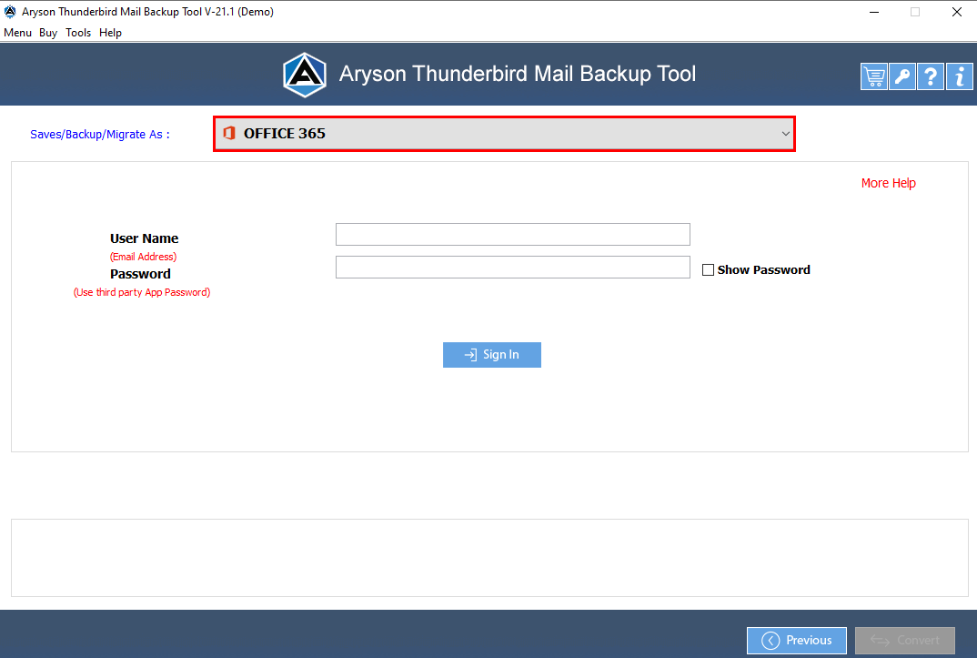
Task: Minimize the Aryson window
Action: [874, 12]
